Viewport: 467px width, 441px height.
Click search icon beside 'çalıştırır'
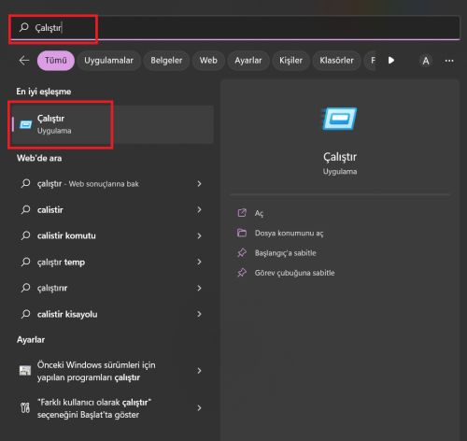(25, 288)
